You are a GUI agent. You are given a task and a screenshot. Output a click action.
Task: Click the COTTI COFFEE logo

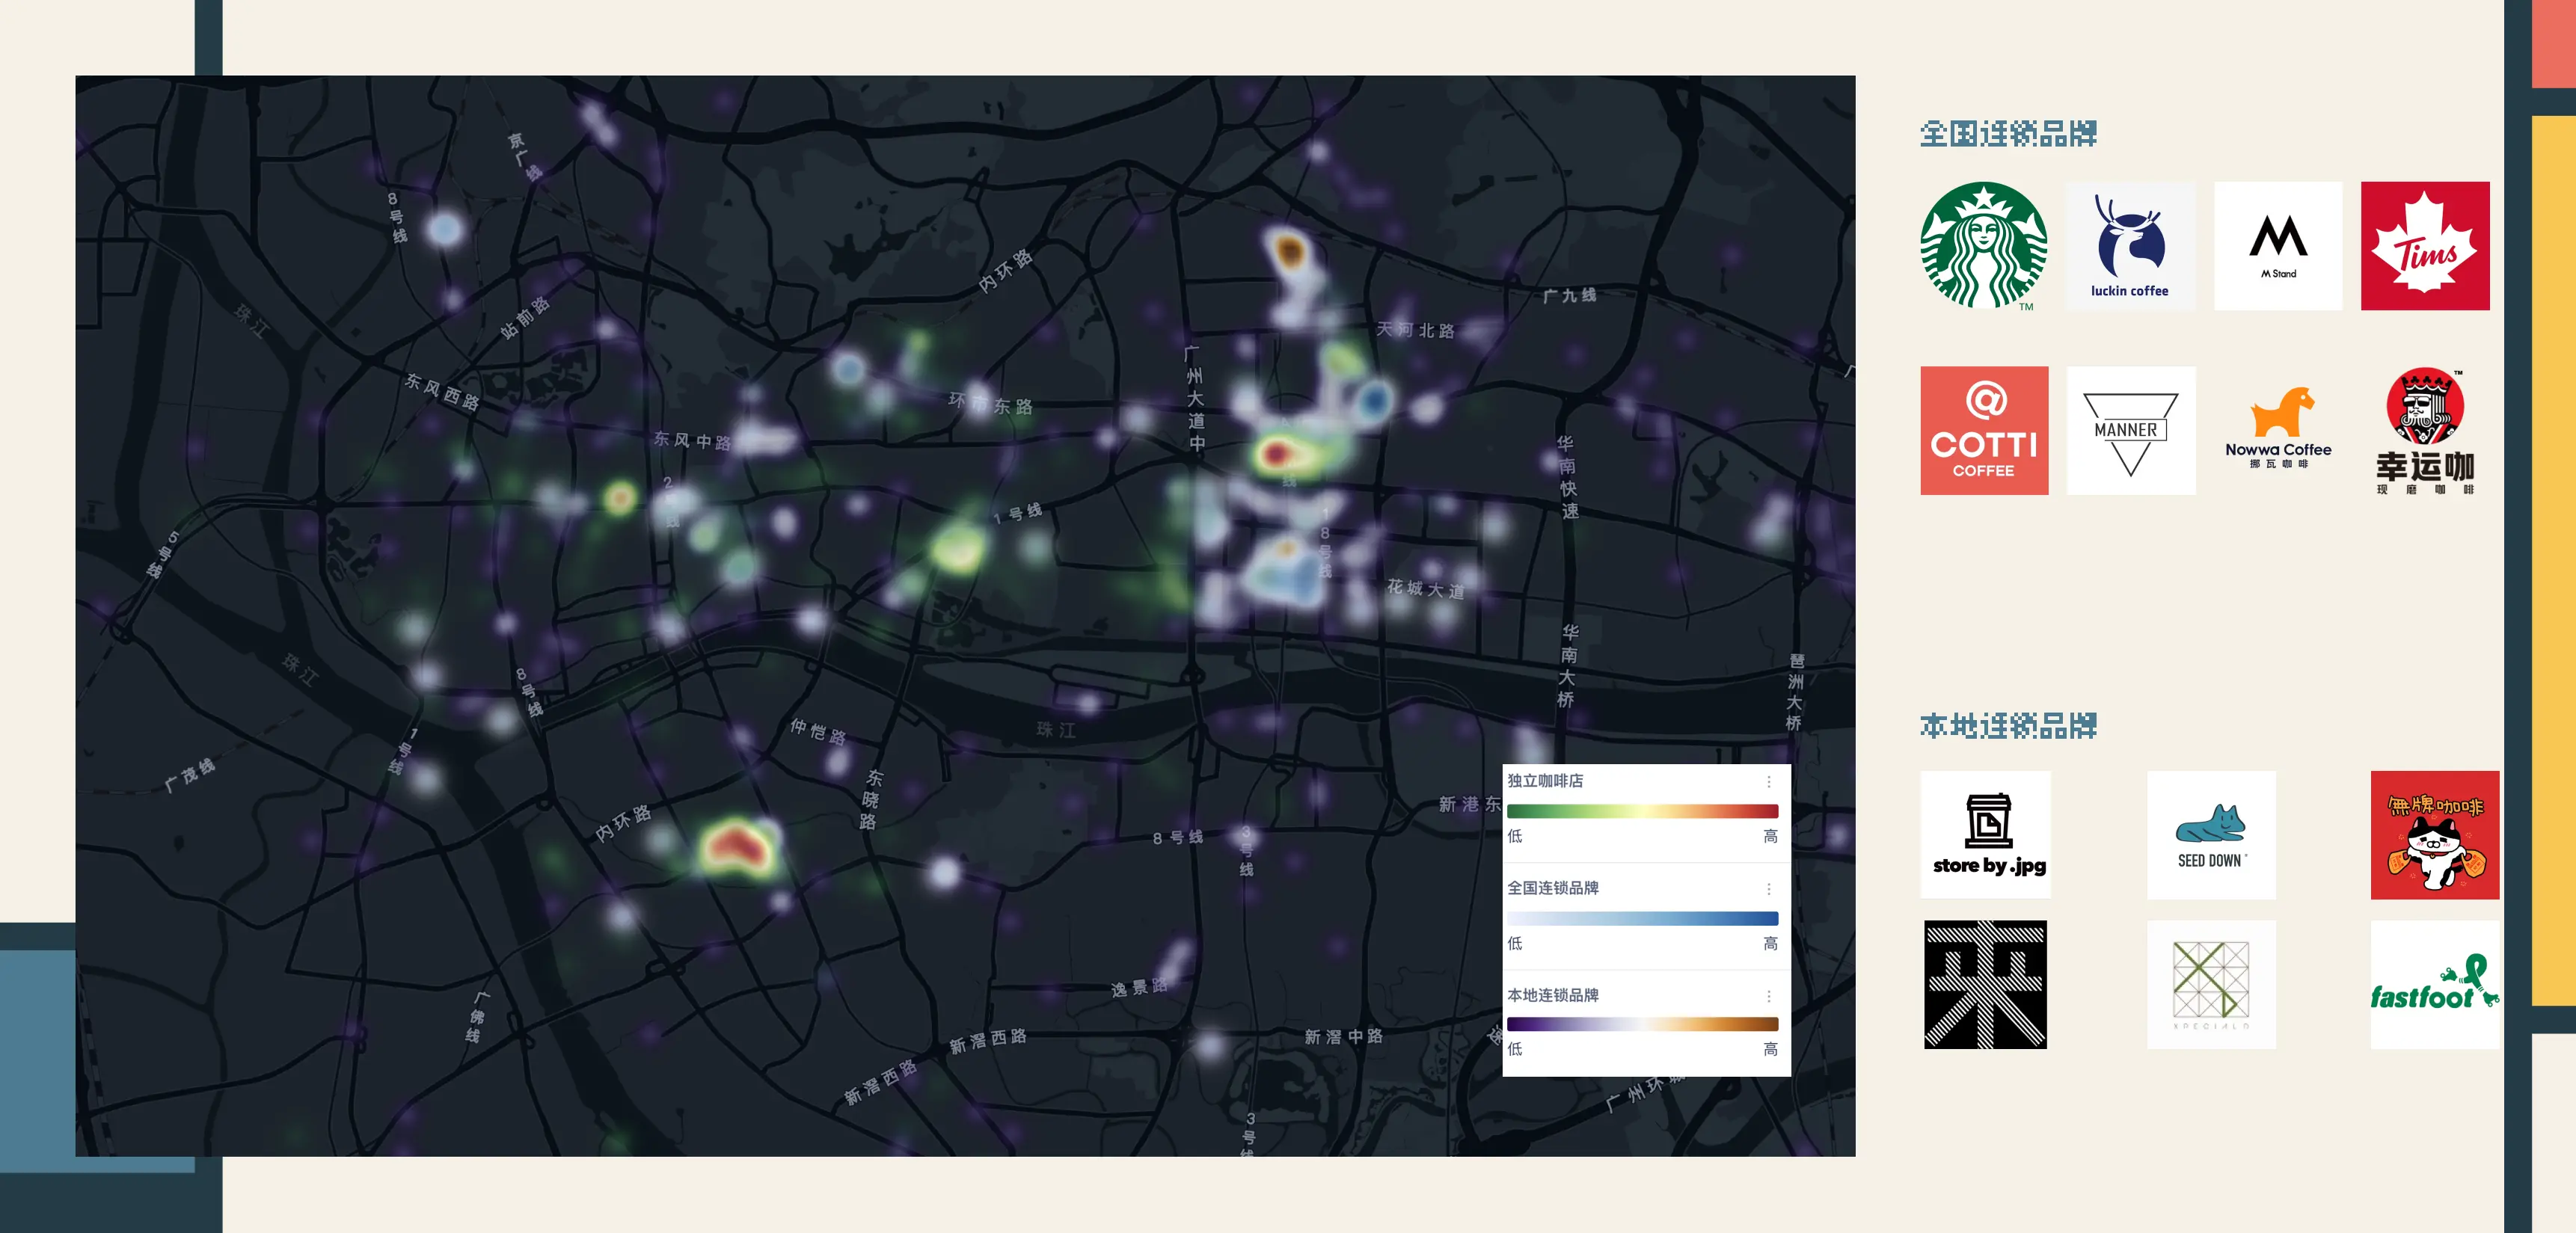click(1983, 430)
